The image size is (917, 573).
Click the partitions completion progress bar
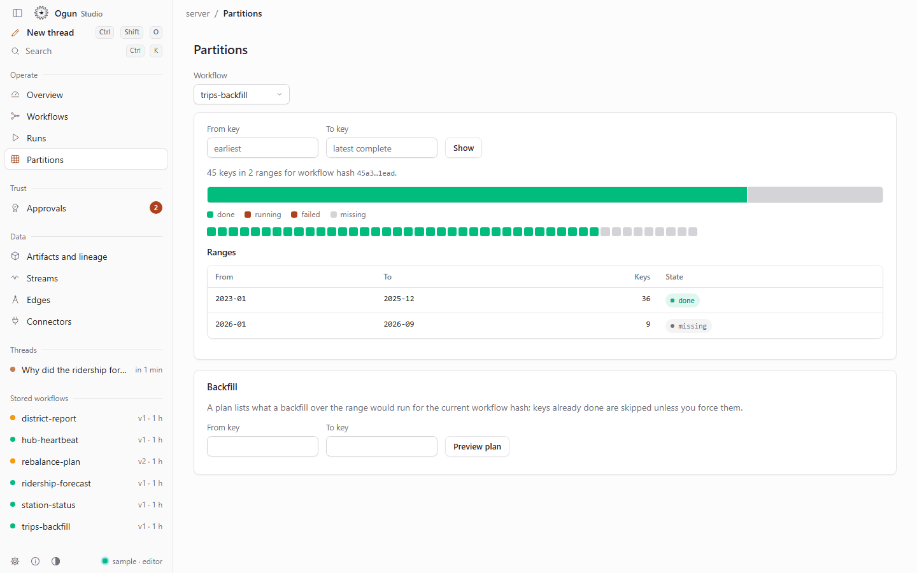[x=545, y=195]
